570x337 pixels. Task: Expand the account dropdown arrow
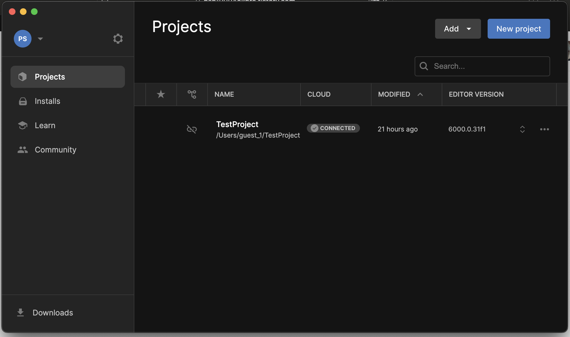pyautogui.click(x=40, y=39)
